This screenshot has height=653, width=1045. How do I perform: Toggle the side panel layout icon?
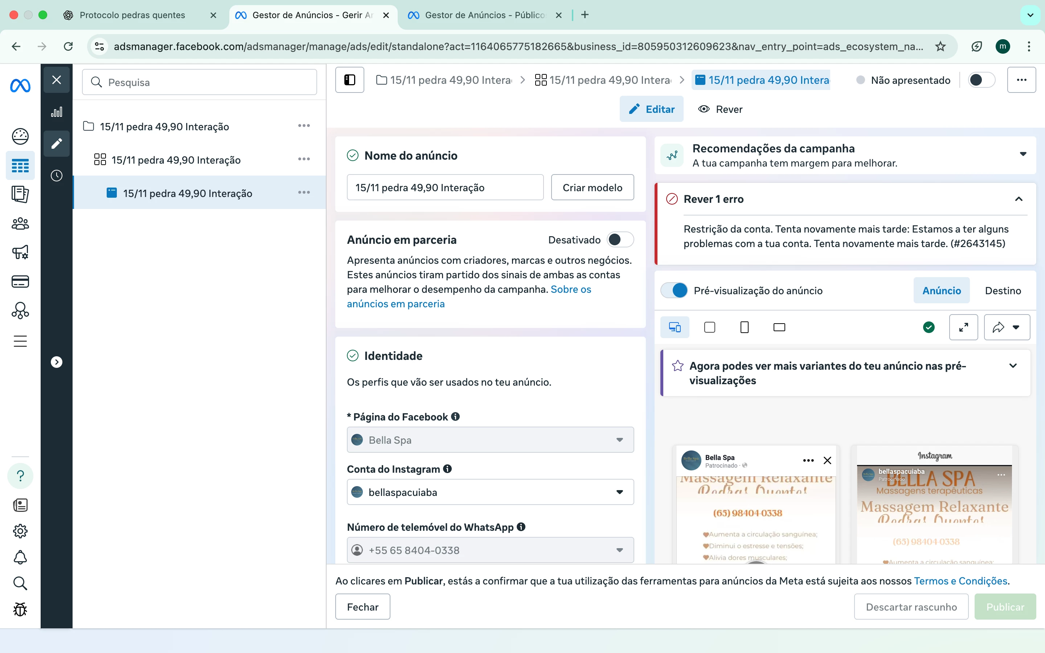(x=349, y=80)
